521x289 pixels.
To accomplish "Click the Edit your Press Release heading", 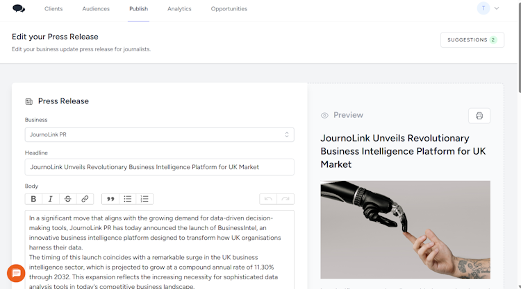I will coord(55,37).
